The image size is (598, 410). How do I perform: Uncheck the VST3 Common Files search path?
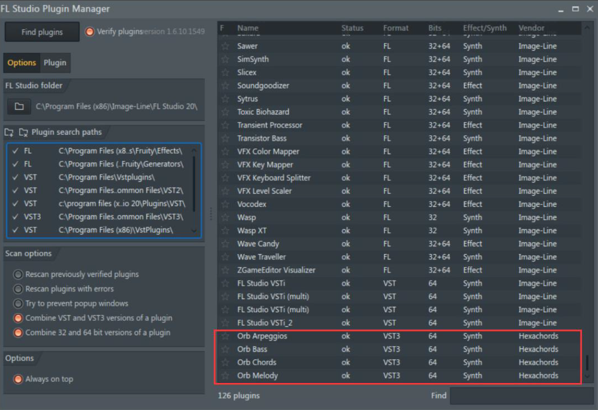pyautogui.click(x=15, y=217)
